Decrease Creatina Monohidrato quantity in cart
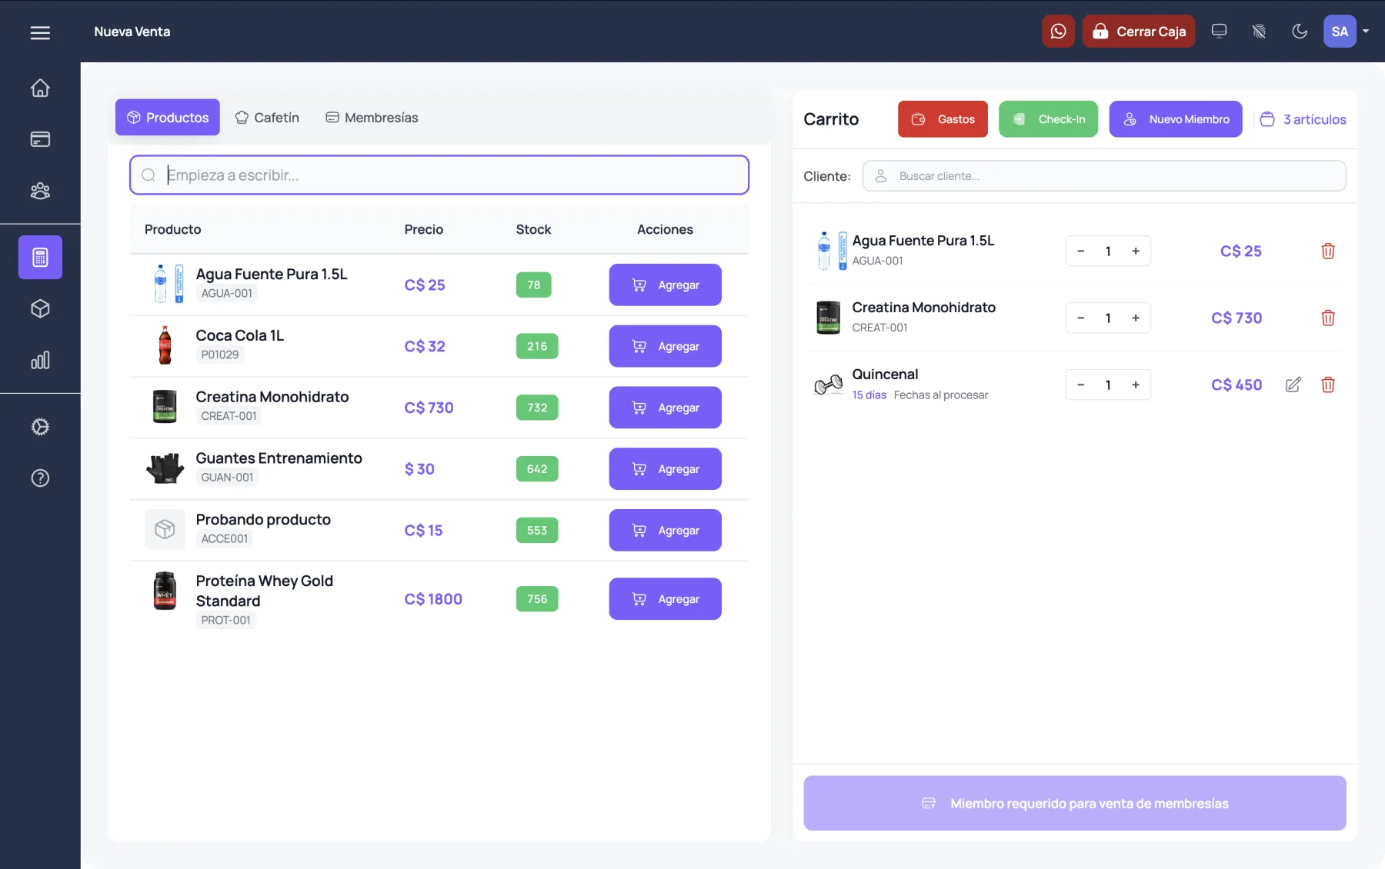The width and height of the screenshot is (1385, 869). 1080,318
